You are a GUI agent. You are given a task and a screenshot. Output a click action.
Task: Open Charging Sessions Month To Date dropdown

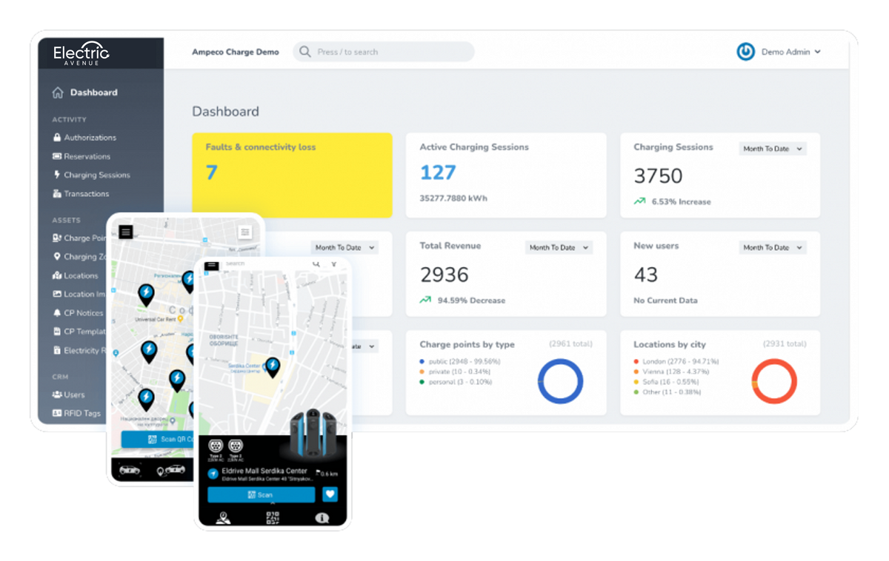tap(773, 149)
